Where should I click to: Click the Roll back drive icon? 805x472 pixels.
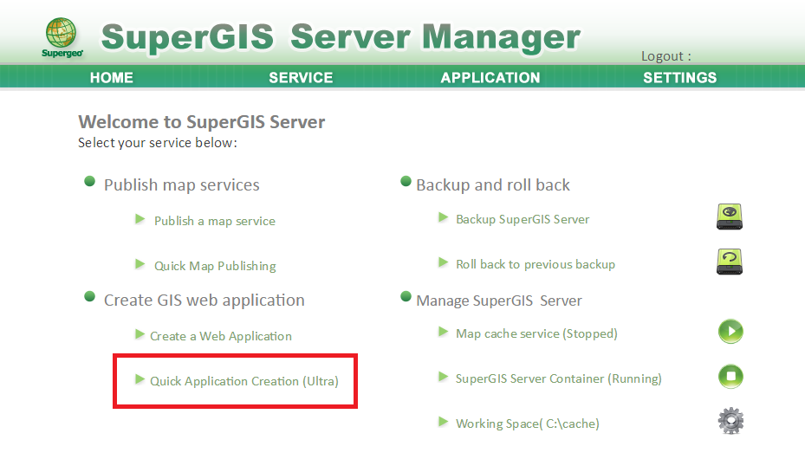730,262
